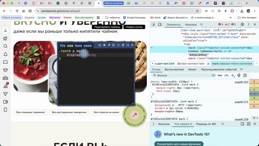Bookmark this page with star icon

(x=197, y=11)
